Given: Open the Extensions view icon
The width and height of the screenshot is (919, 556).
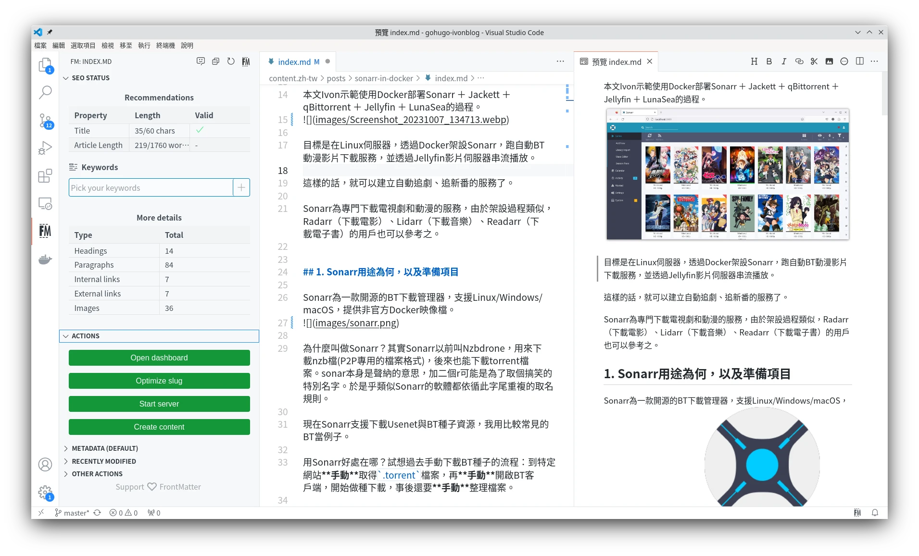Looking at the screenshot, I should (45, 176).
